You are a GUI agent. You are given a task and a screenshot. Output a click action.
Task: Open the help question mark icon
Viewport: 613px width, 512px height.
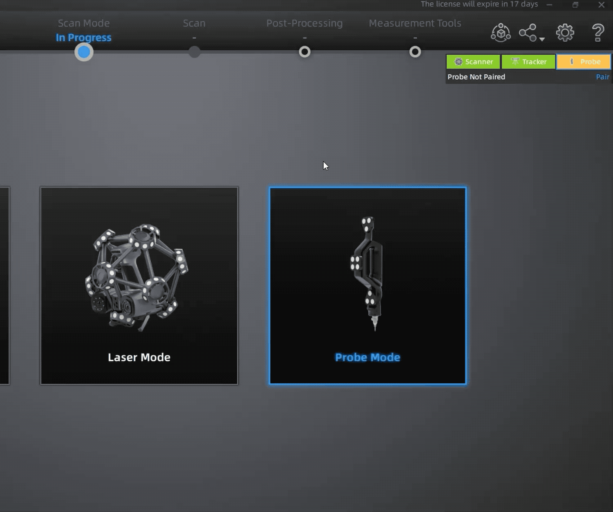point(598,33)
